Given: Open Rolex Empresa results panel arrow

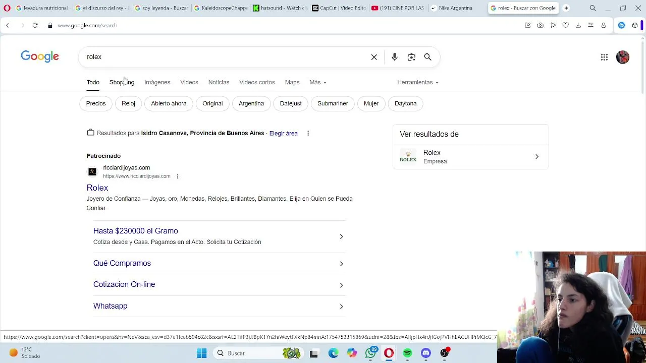Looking at the screenshot, I should (x=537, y=157).
